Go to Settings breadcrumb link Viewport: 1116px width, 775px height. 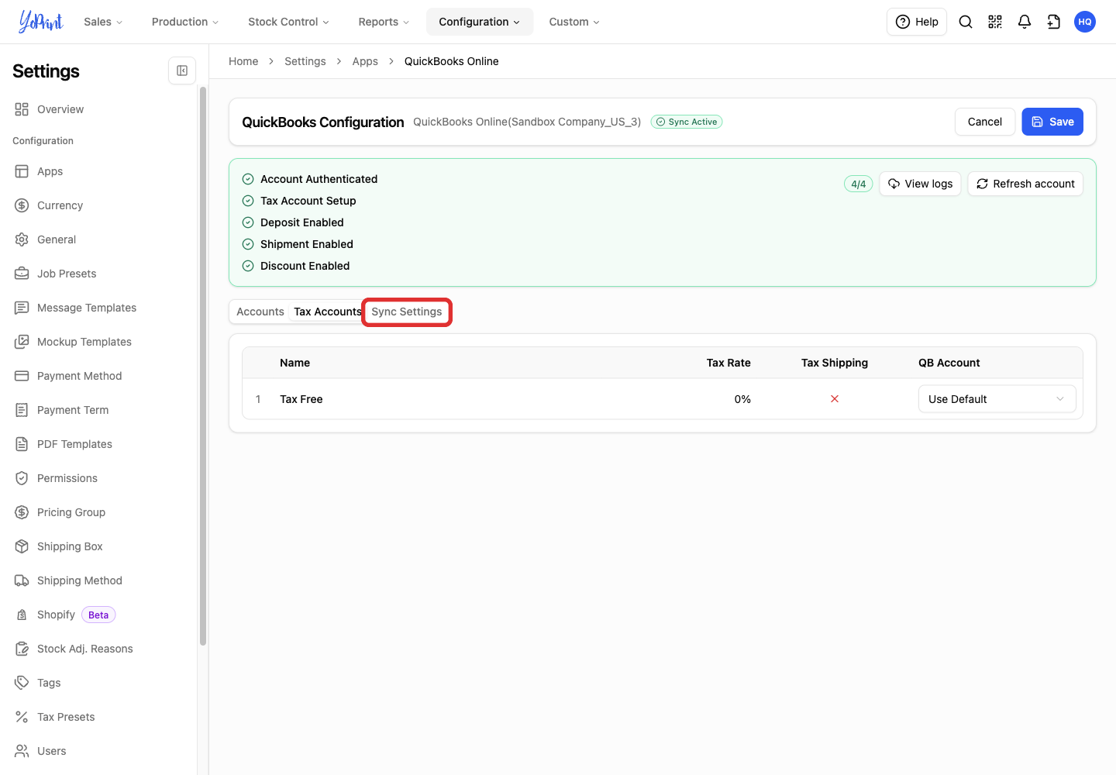click(x=305, y=61)
